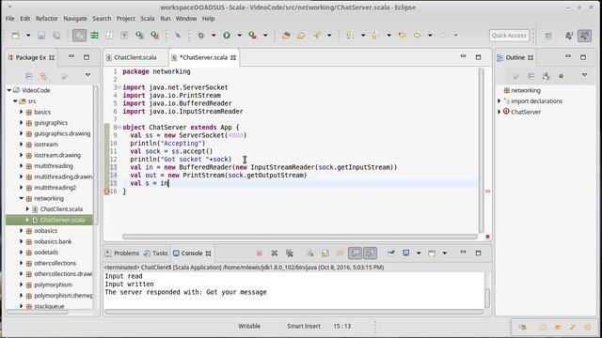Screen dimensions: 602x338
Task: Click Clear Console icon
Action: pos(309,253)
